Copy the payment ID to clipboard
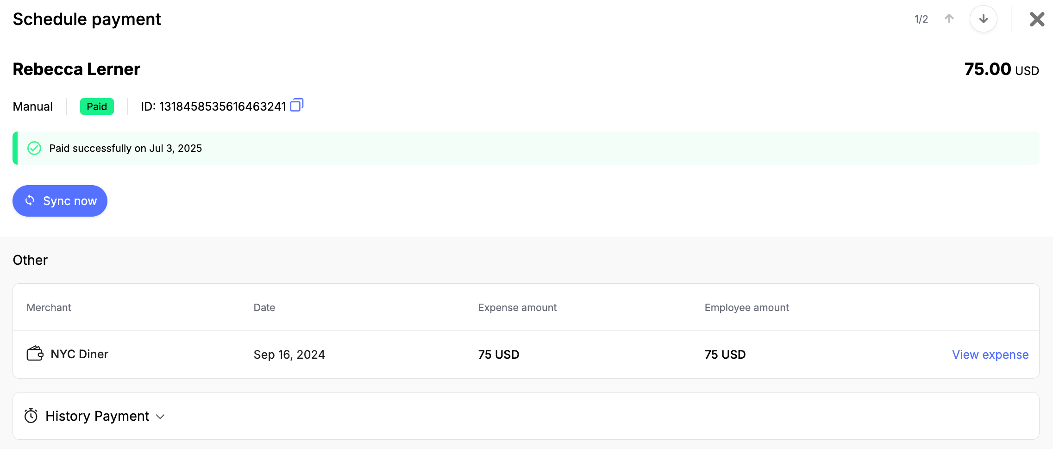1053x449 pixels. [296, 106]
